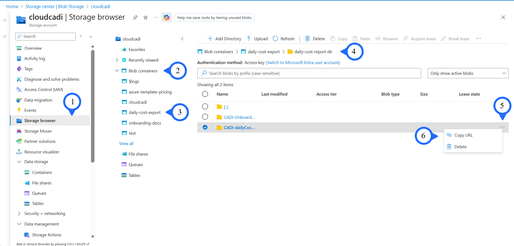
Task: Open the Copilot icon button
Action: coord(166,18)
